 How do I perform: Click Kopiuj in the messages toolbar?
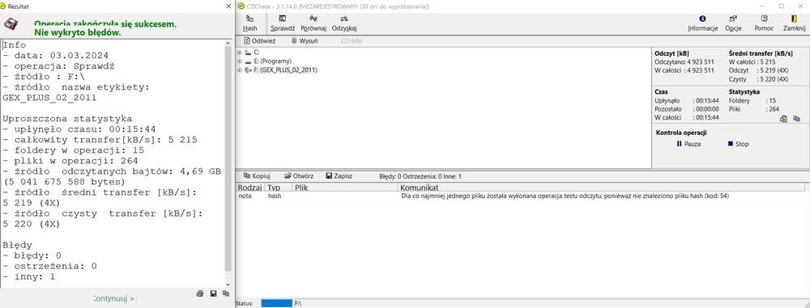click(257, 176)
